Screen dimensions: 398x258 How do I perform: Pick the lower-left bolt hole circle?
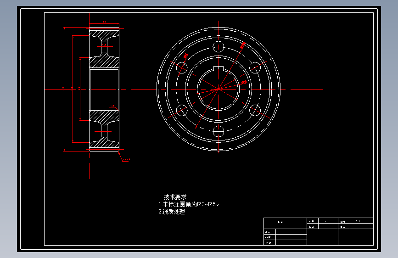[x=182, y=110]
